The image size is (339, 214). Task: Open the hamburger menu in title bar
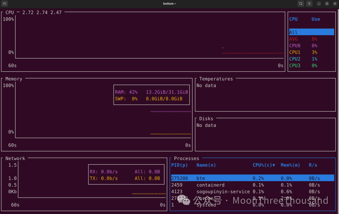(x=309, y=4)
